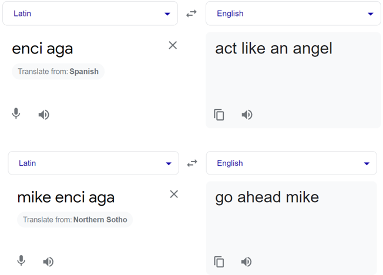Listen to the 'enci aga' source text
Screen dimensions: 383x275
coord(44,115)
